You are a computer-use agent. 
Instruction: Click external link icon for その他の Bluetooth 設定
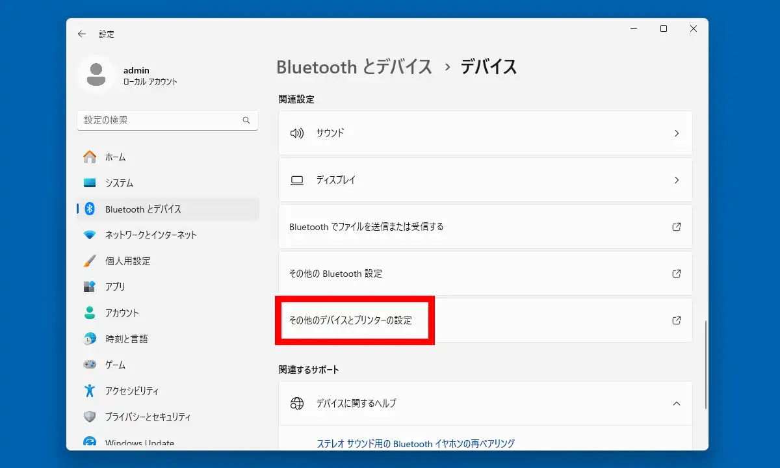click(x=676, y=274)
